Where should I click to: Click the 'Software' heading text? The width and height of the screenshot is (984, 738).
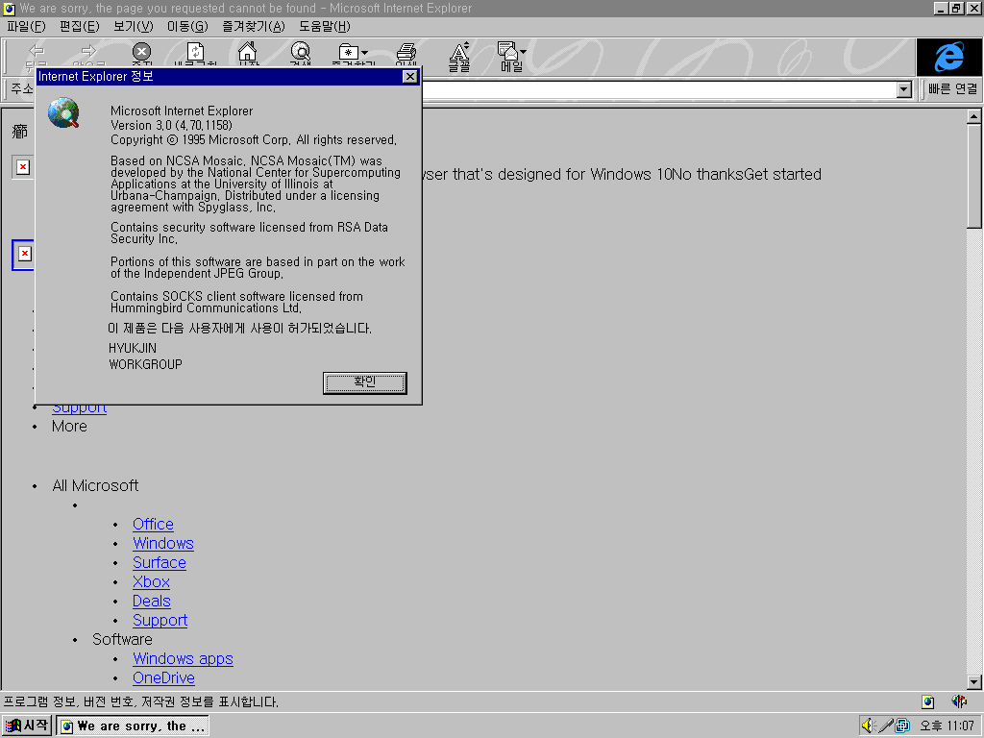(122, 639)
